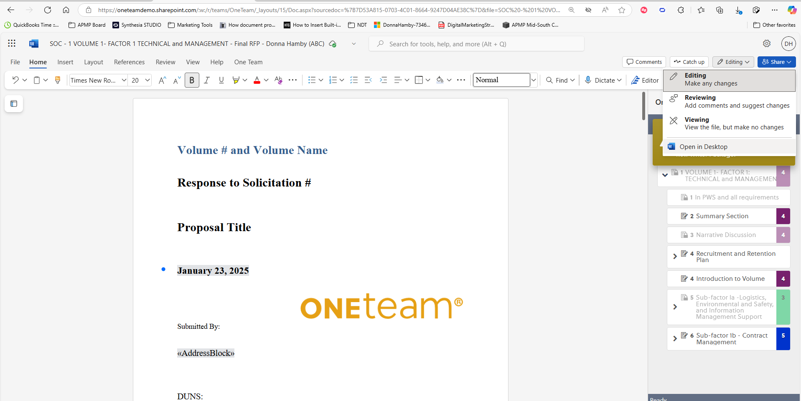Viewport: 801px width, 401px height.
Task: Click the Word app icon
Action: coord(34,43)
